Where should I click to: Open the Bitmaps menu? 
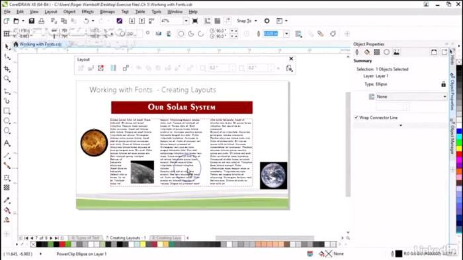click(x=107, y=12)
